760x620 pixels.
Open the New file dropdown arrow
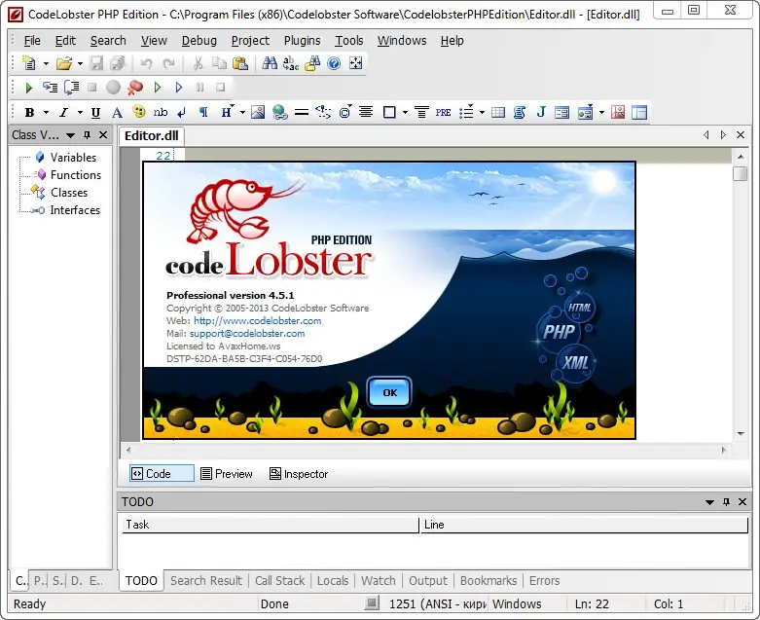(46, 63)
